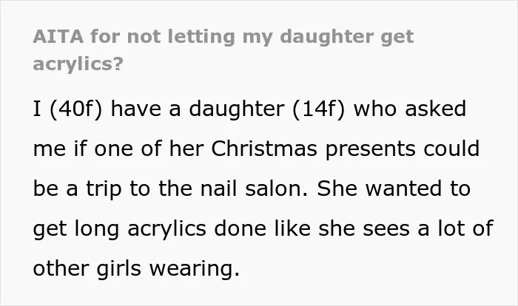Viewport: 518px width, 306px height.
Task: Click "acrylics" in the black body text
Action: [x=166, y=230]
